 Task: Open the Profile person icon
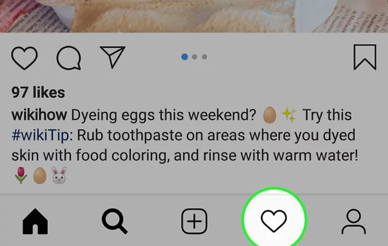point(354,221)
